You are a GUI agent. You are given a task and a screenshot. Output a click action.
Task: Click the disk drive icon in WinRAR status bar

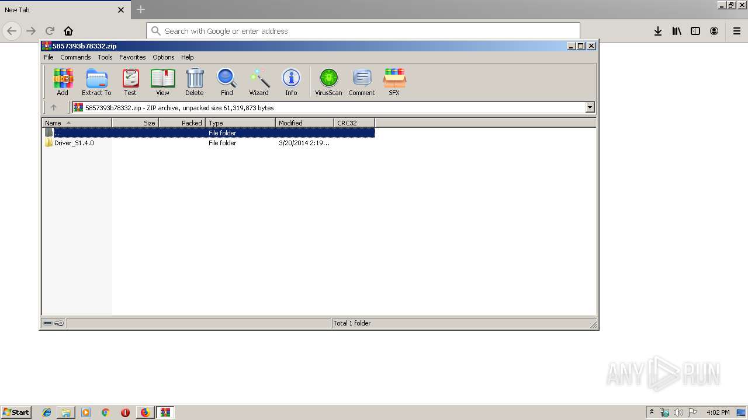[48, 323]
